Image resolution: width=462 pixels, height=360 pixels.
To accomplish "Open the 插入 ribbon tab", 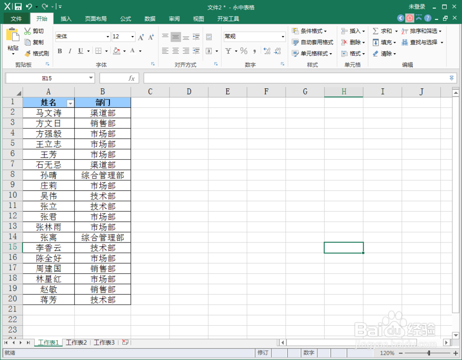I will (66, 19).
